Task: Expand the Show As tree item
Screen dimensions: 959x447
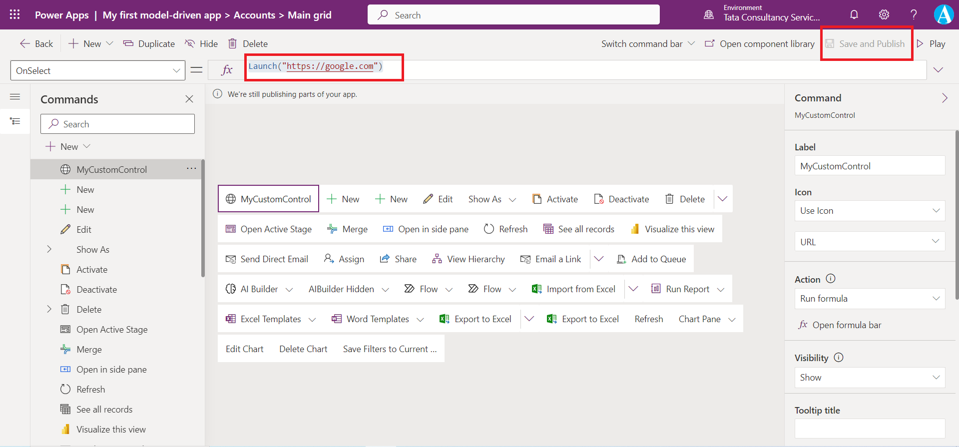Action: (x=49, y=249)
